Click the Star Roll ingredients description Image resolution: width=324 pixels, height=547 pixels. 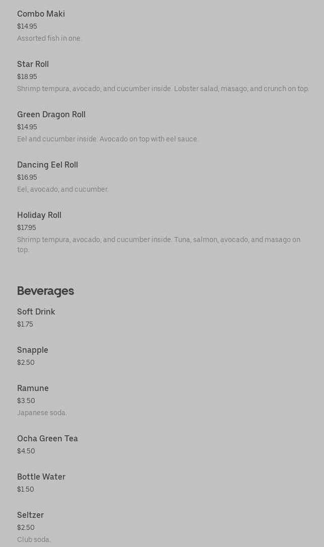(x=163, y=89)
